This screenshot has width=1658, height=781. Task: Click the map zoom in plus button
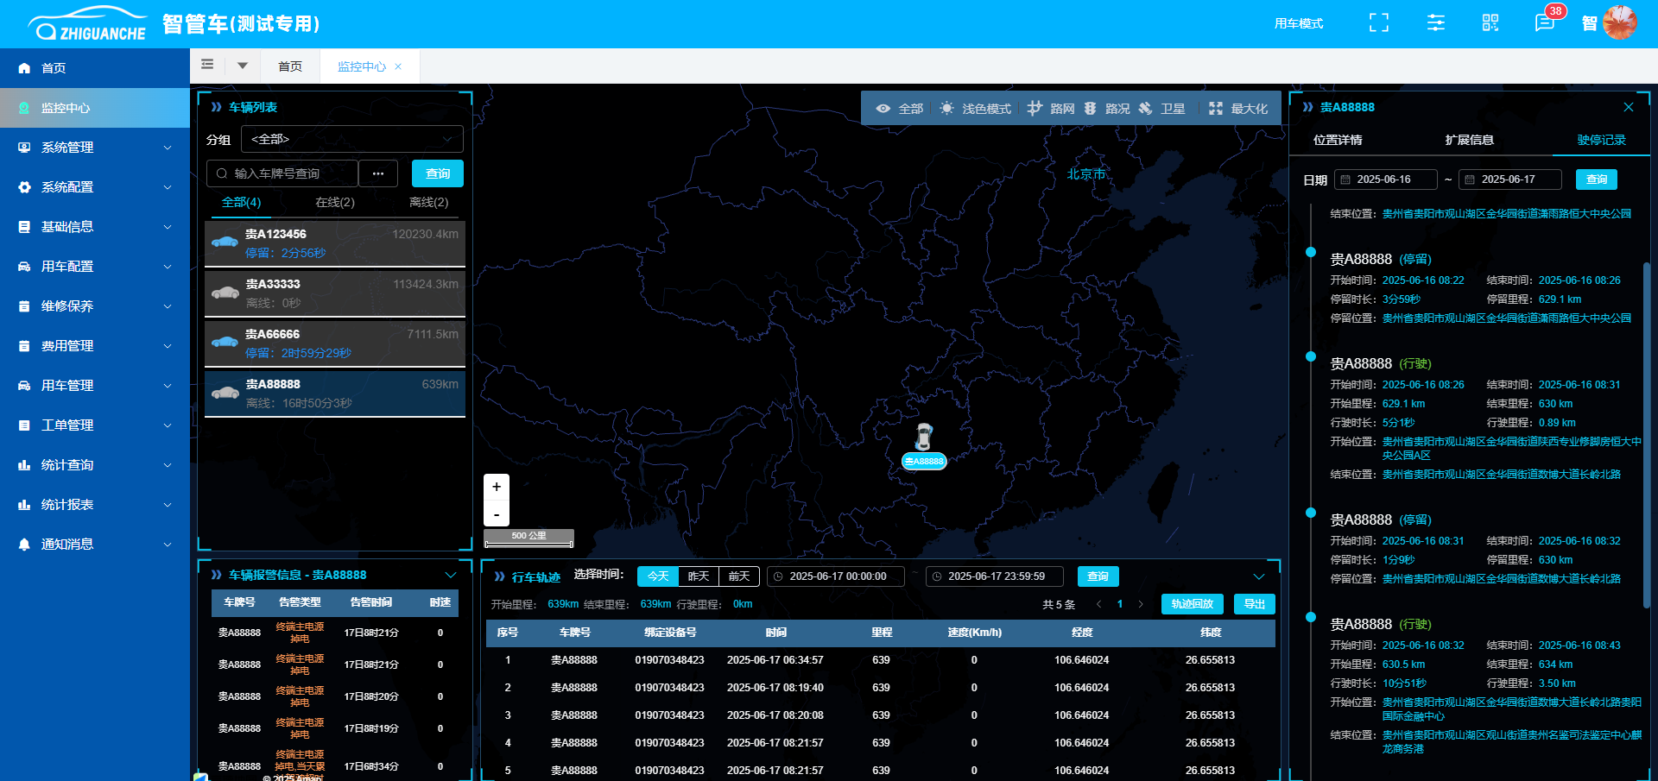pos(497,487)
